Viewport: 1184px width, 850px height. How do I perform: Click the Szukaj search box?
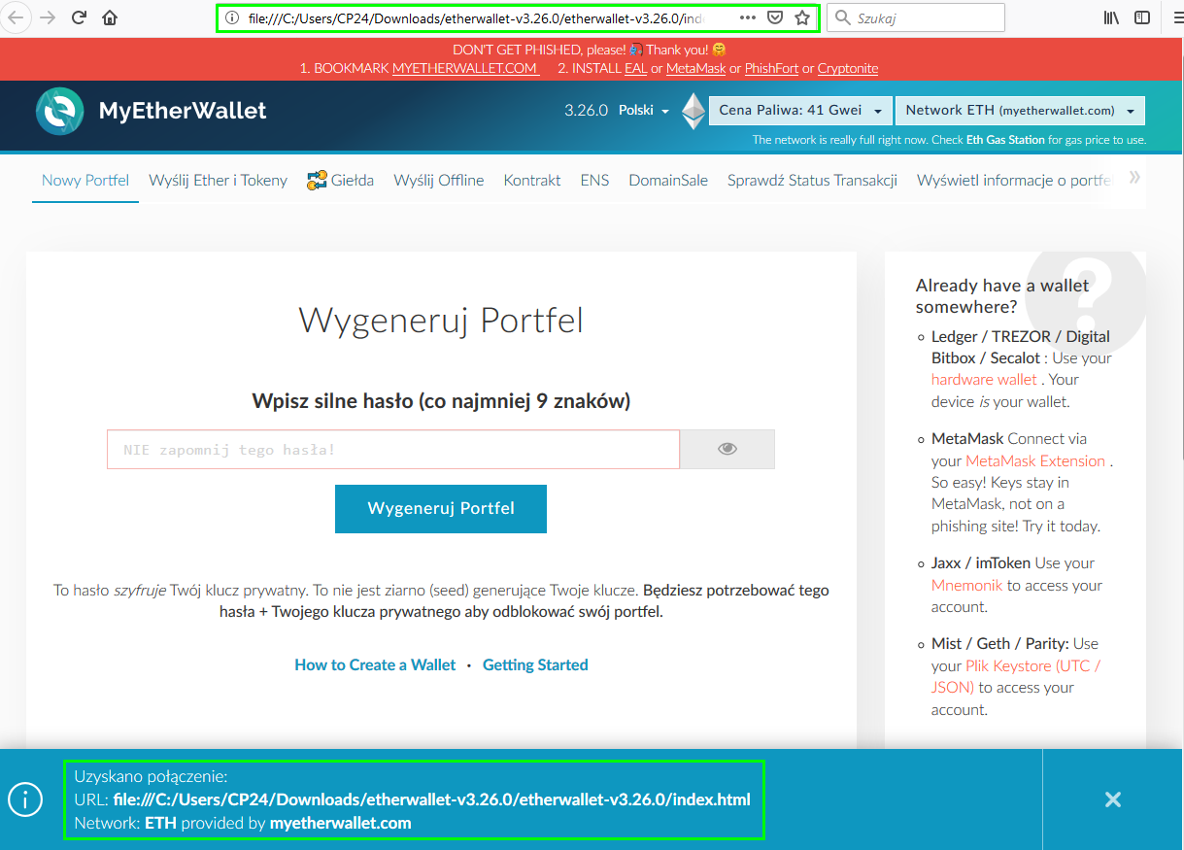coord(916,17)
